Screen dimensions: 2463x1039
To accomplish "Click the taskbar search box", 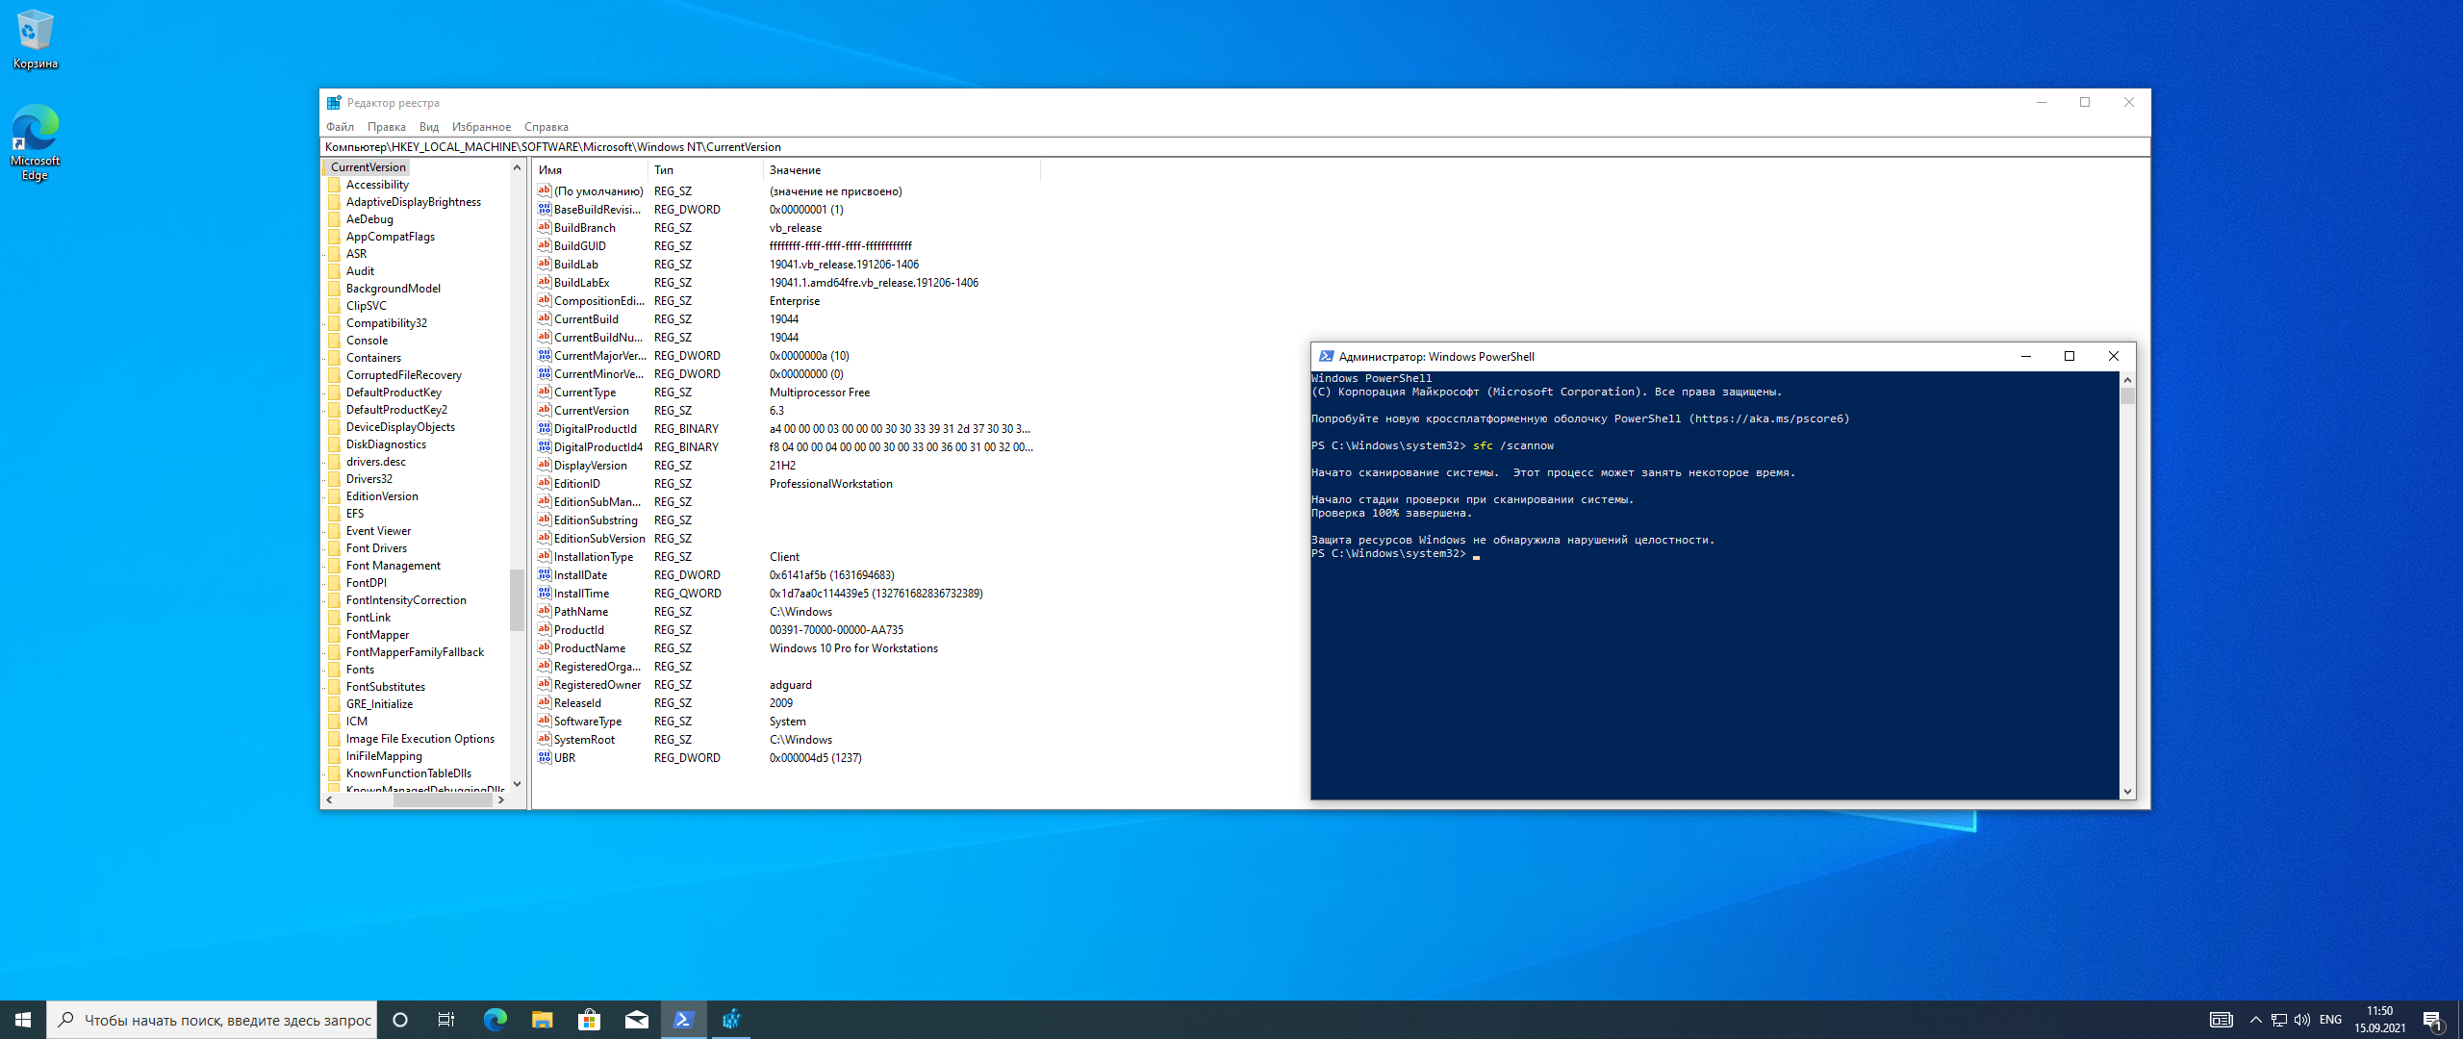I will [212, 1020].
